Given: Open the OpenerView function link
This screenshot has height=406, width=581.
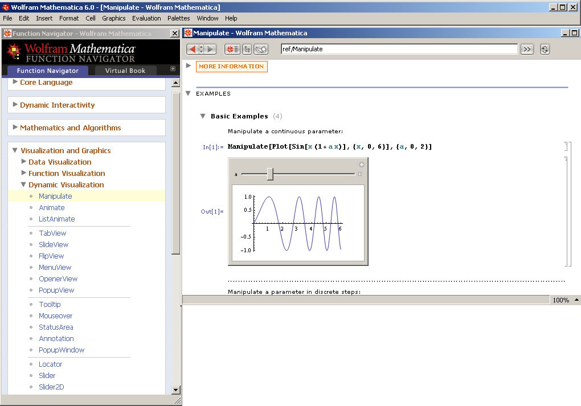Looking at the screenshot, I should [58, 278].
